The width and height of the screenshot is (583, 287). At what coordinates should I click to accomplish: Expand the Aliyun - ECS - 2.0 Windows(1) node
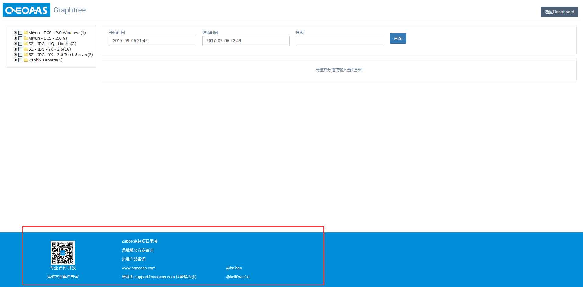click(15, 33)
